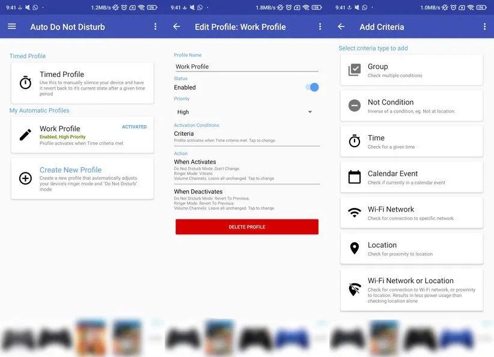Open the hamburger menu in Auto Do Not Disturb
Image resolution: width=494 pixels, height=357 pixels.
click(12, 26)
